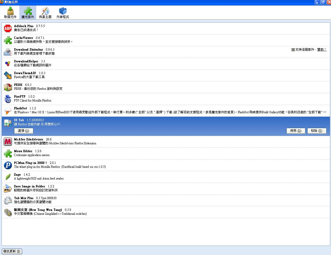Click the CacheViewer puzzle piece icon
The width and height of the screenshot is (331, 255).
tap(8, 40)
